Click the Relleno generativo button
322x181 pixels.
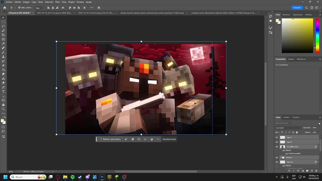coord(110,139)
